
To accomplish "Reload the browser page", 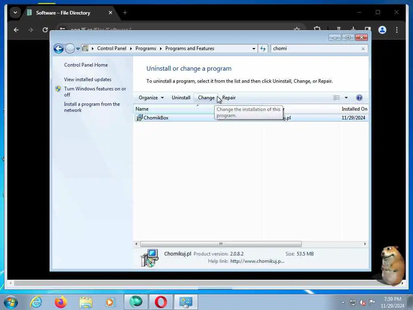I will (45, 30).
